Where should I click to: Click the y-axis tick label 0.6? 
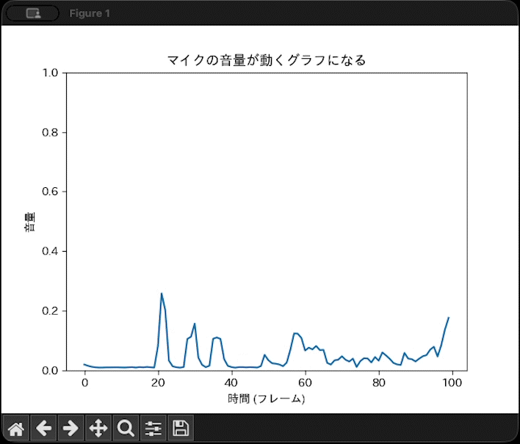pos(50,192)
